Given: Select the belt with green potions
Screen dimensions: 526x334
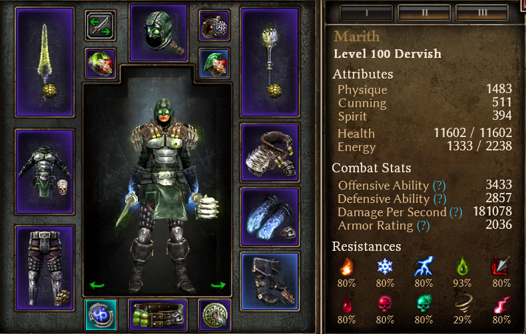Looking at the screenshot, I should click(158, 315).
